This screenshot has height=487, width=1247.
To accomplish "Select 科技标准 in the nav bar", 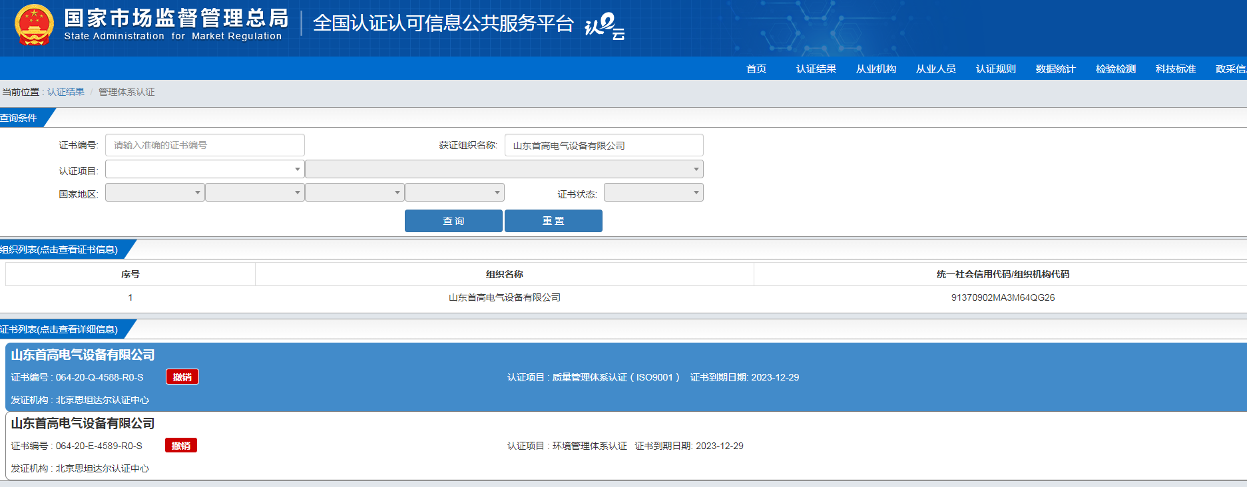I will pos(1176,69).
